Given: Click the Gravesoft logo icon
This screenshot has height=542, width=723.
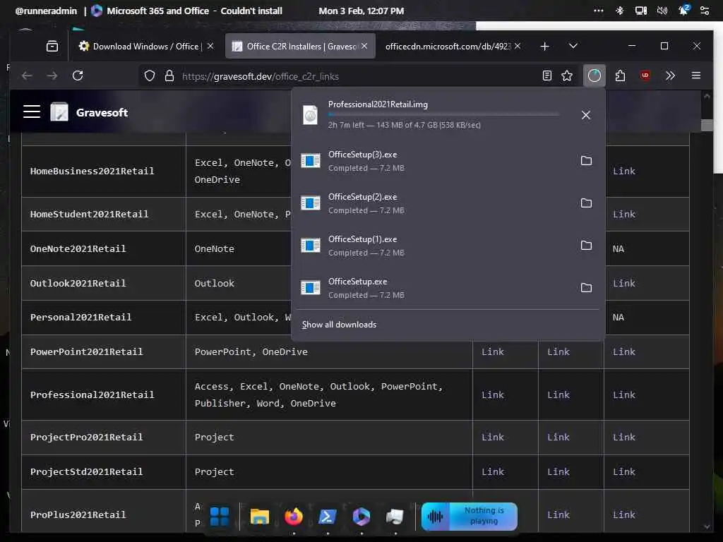Looking at the screenshot, I should (x=59, y=112).
